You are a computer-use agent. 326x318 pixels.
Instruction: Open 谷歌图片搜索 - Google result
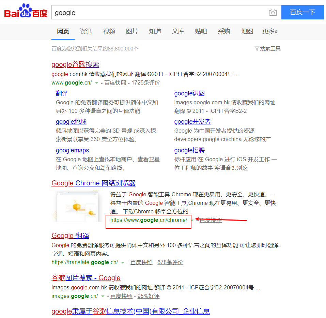click(x=86, y=278)
